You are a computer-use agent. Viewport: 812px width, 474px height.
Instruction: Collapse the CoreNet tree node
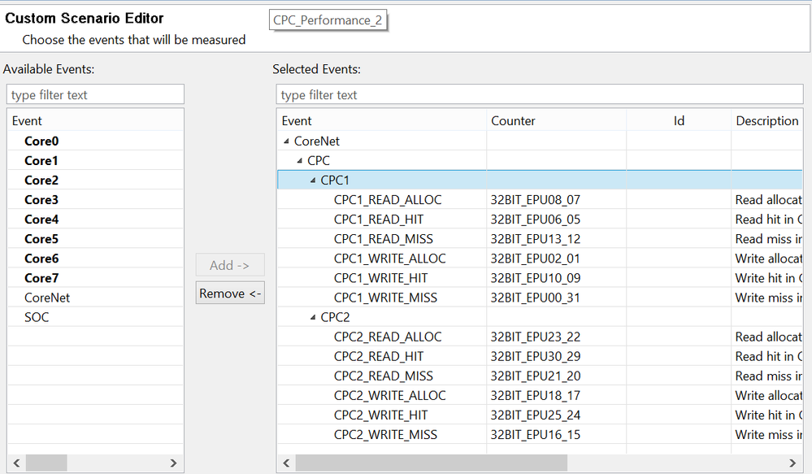pos(286,141)
